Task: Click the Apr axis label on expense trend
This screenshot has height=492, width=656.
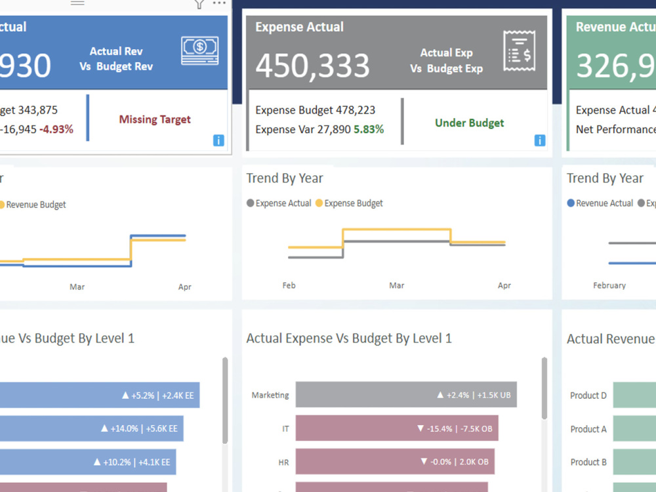Action: point(504,285)
